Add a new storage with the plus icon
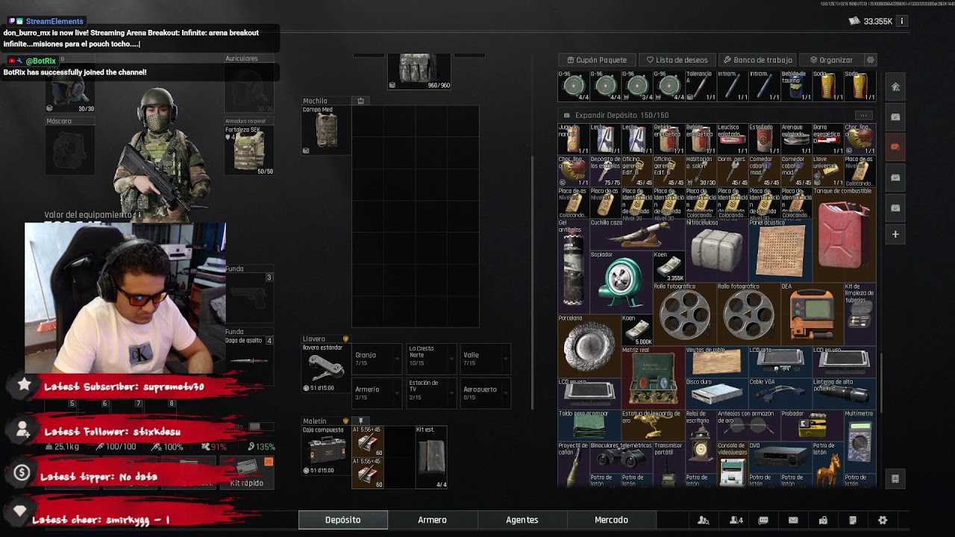The height and width of the screenshot is (537, 955). click(895, 234)
